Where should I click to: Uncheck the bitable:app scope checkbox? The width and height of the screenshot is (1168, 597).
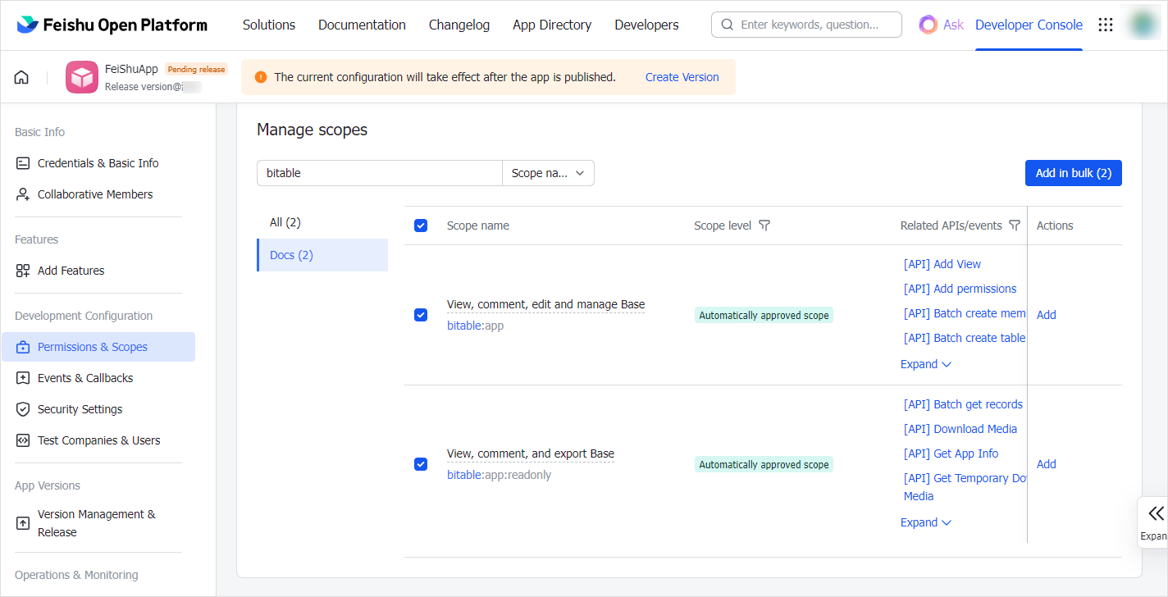pyautogui.click(x=421, y=315)
